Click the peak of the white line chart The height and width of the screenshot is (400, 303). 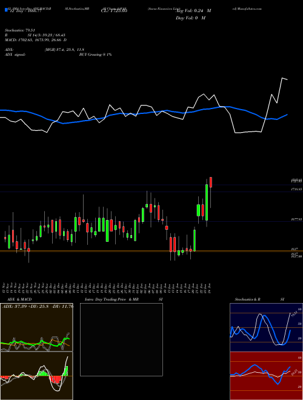click(x=282, y=78)
